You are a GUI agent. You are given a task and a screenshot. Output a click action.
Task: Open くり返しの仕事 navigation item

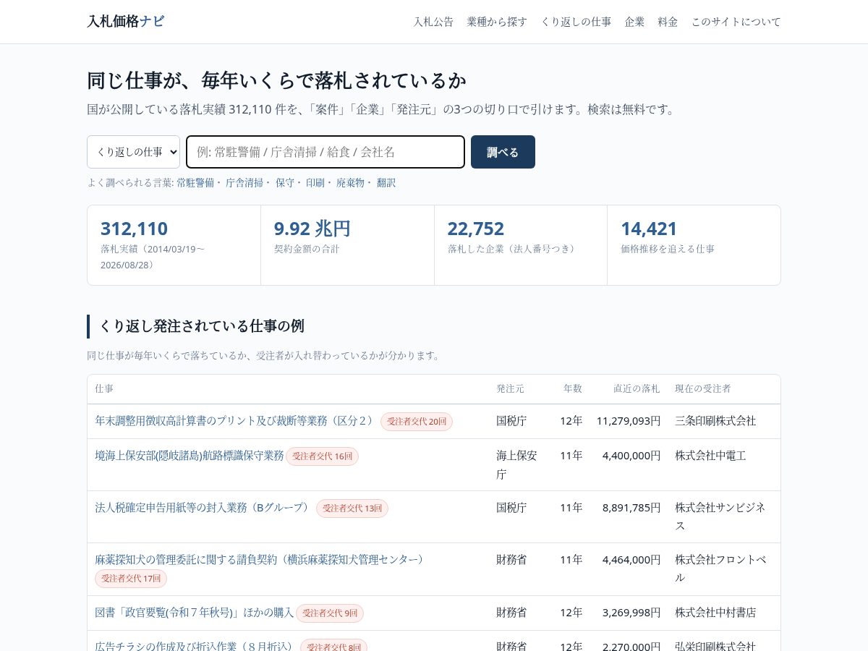coord(576,22)
